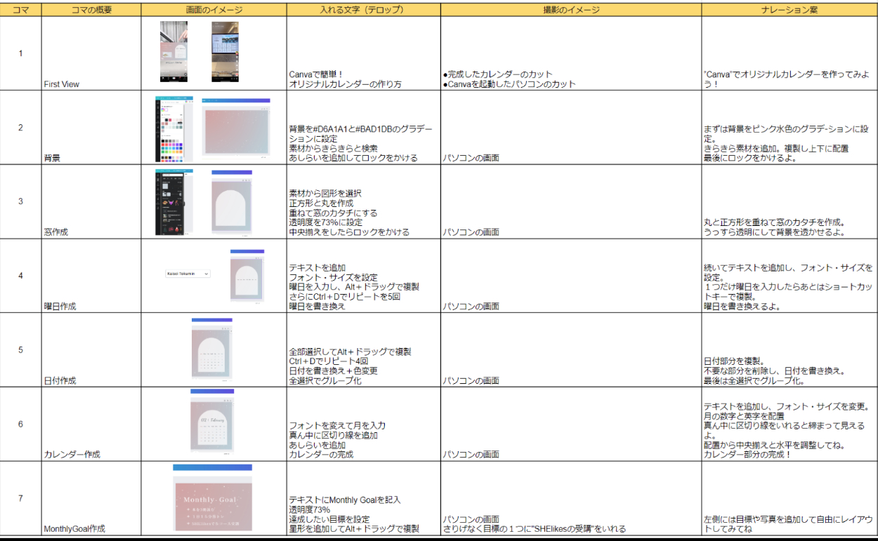Select frame number 3 cell
This screenshot has height=541, width=878.
[21, 201]
